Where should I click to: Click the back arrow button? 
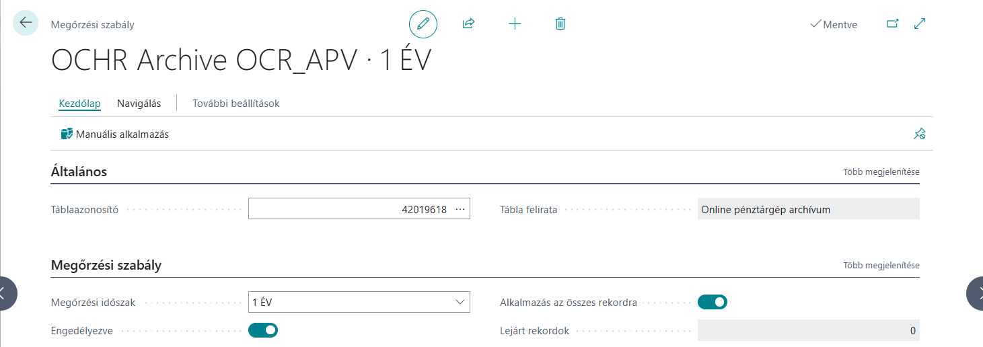coord(26,23)
